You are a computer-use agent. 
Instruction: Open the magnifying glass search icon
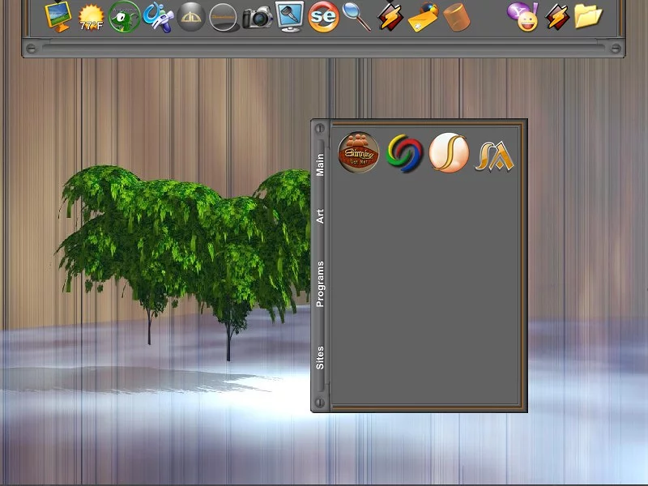tap(356, 16)
